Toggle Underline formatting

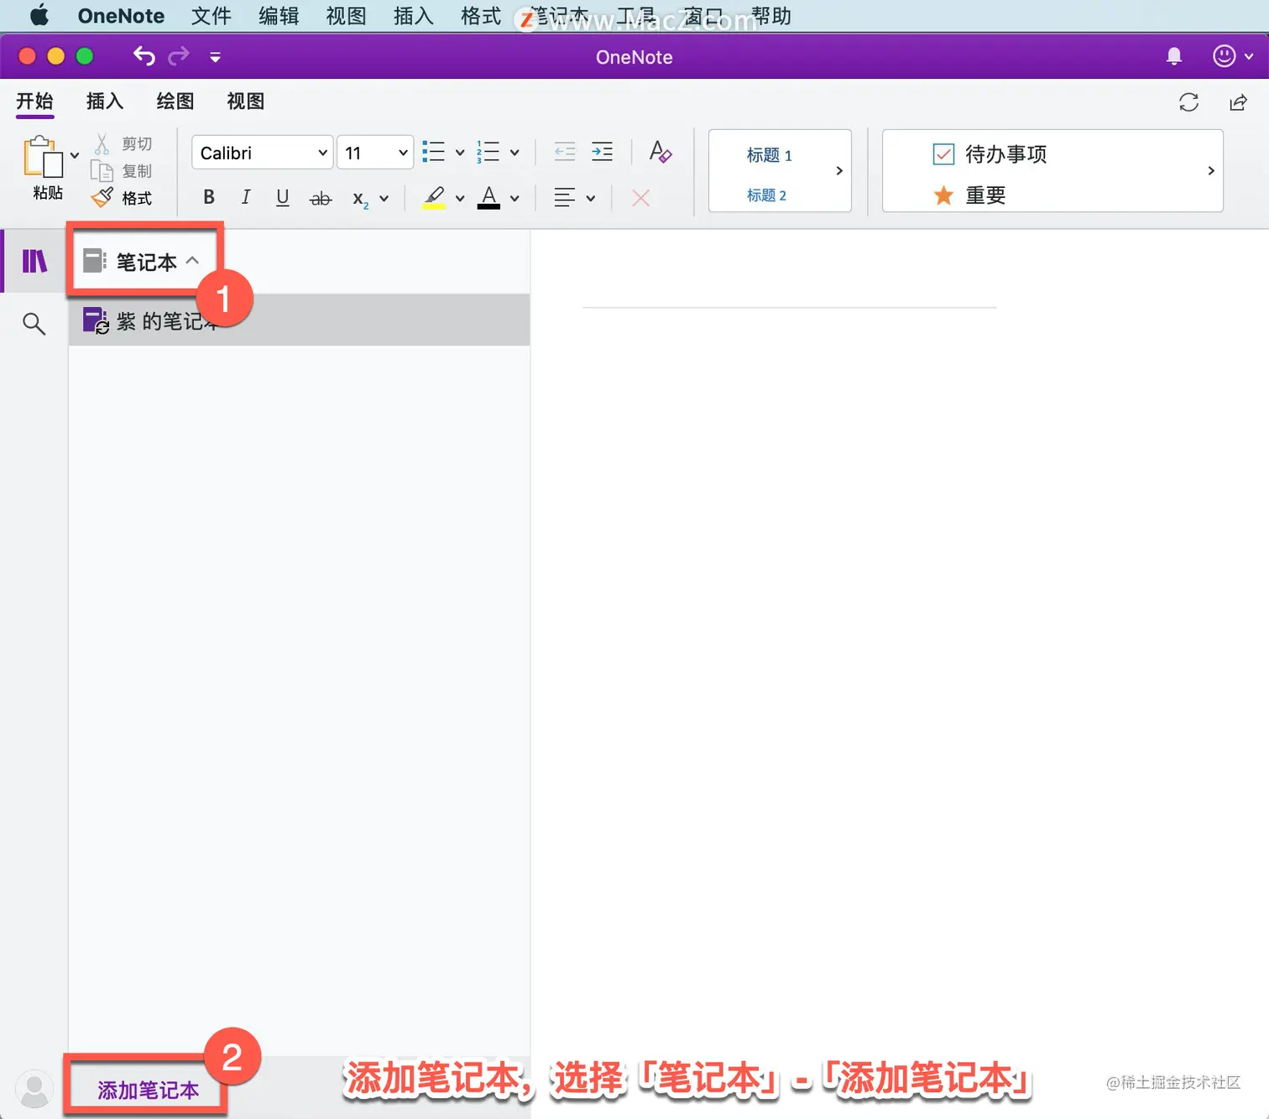coord(283,198)
